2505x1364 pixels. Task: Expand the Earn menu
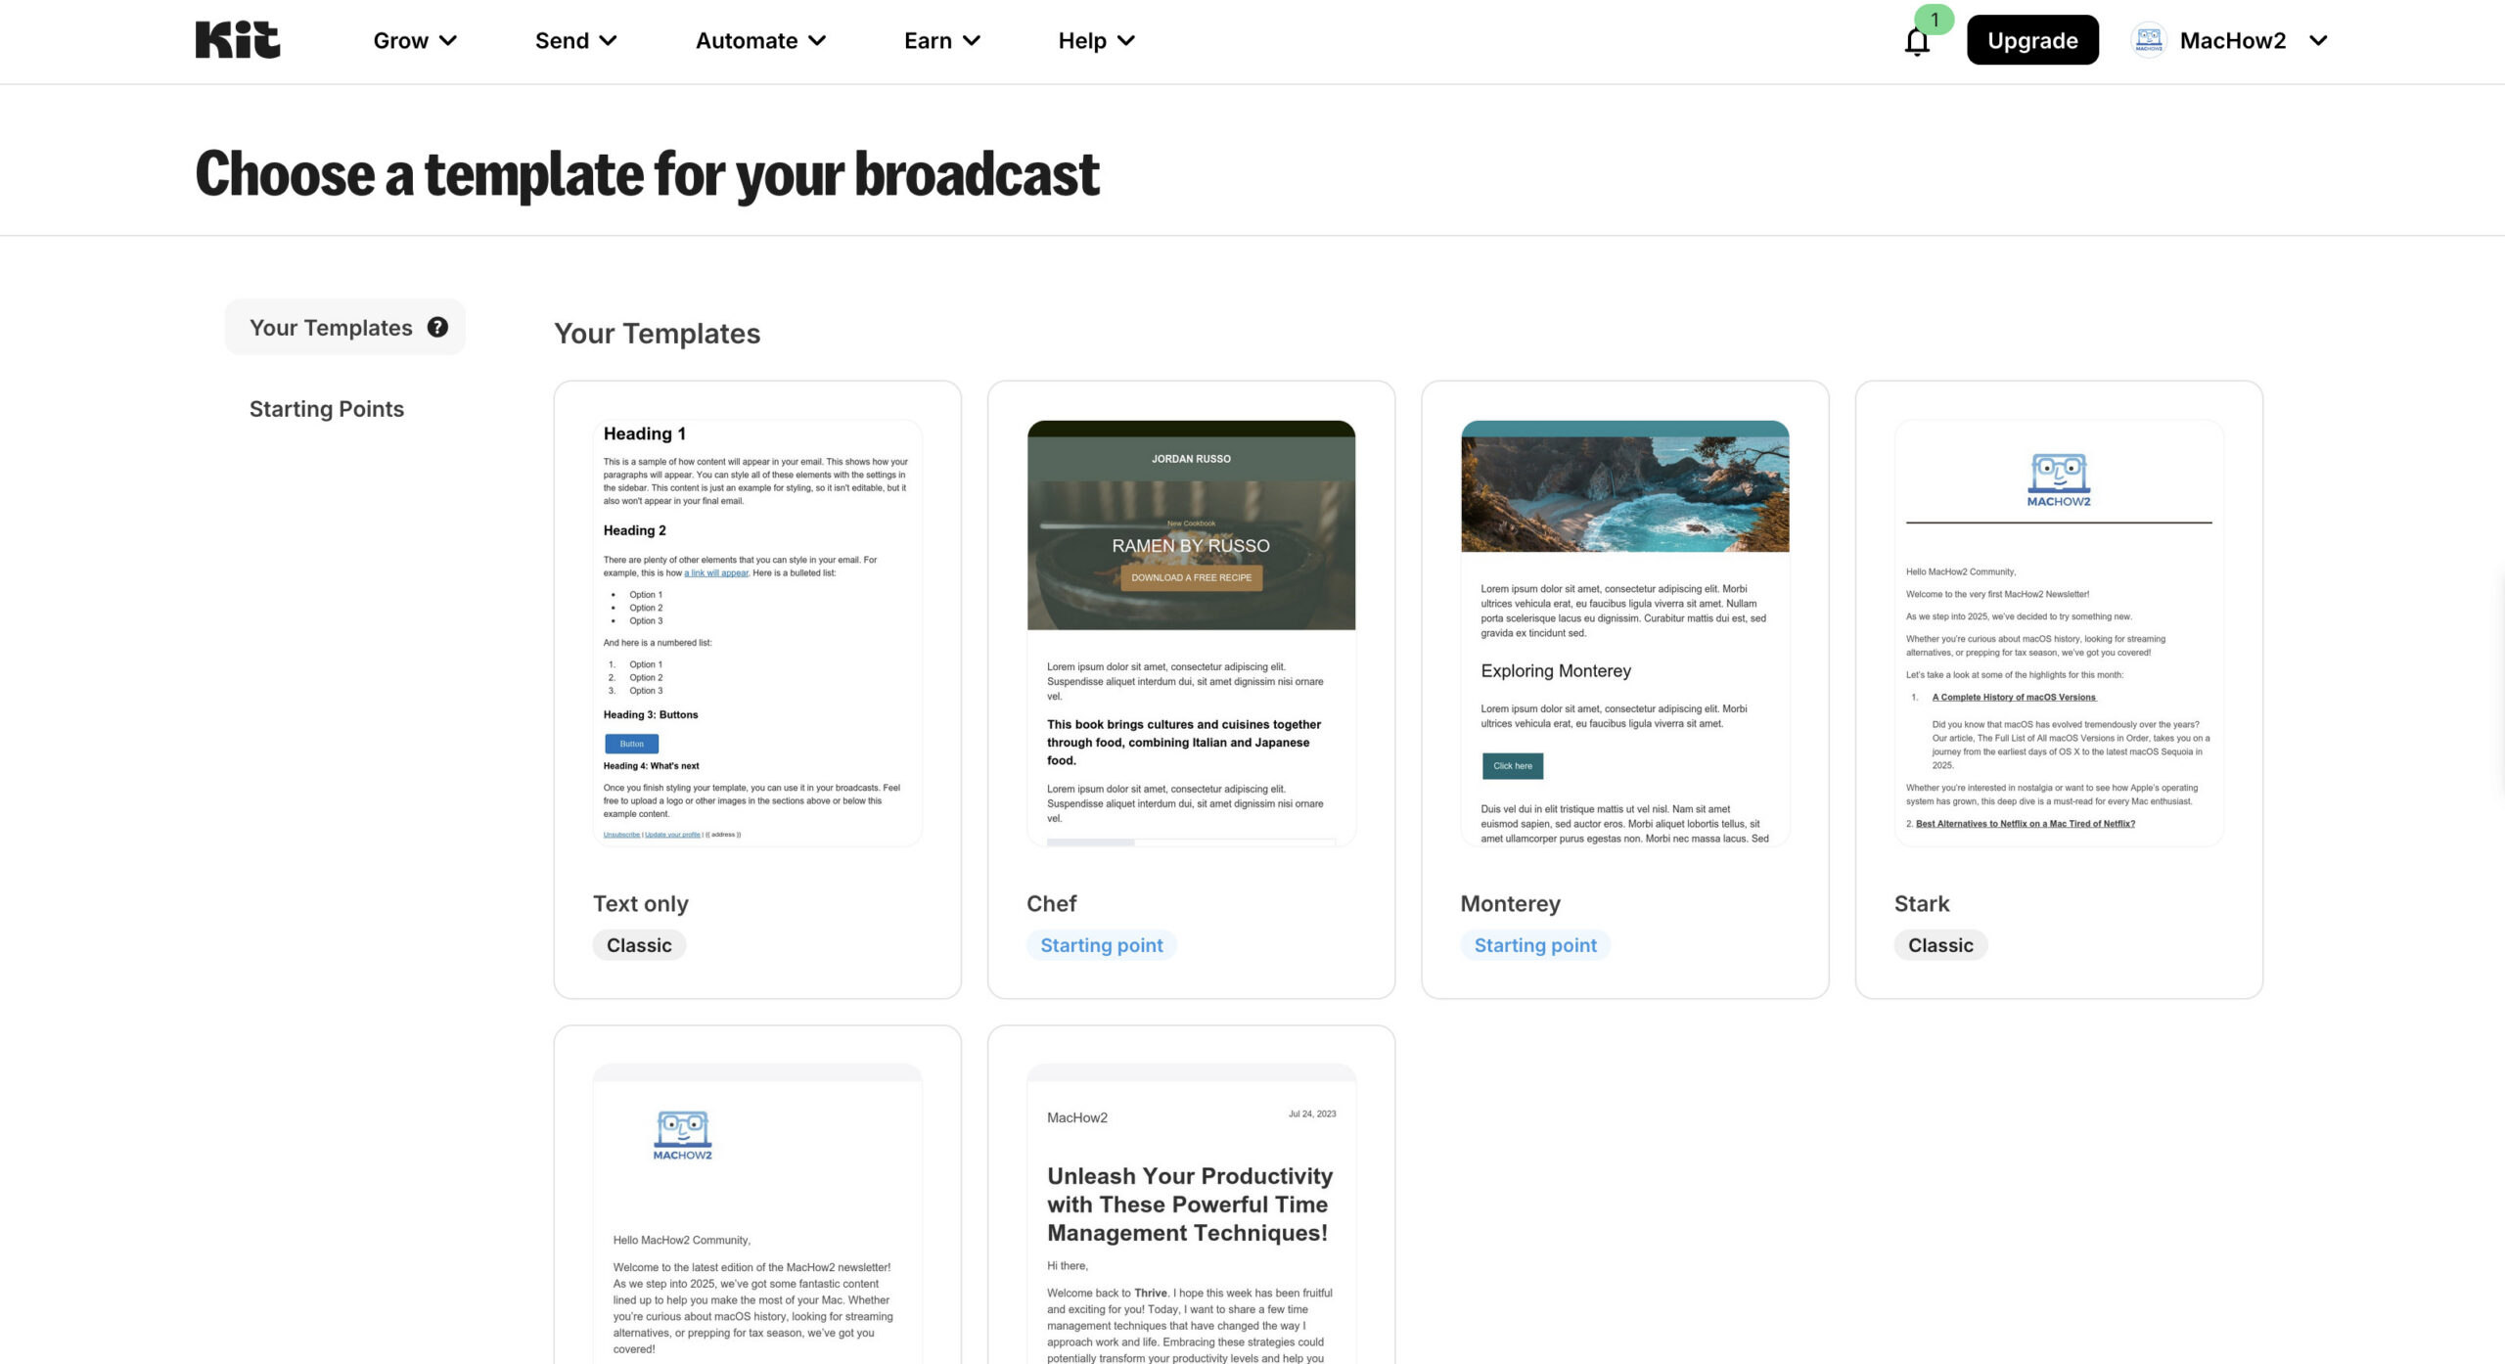click(941, 40)
